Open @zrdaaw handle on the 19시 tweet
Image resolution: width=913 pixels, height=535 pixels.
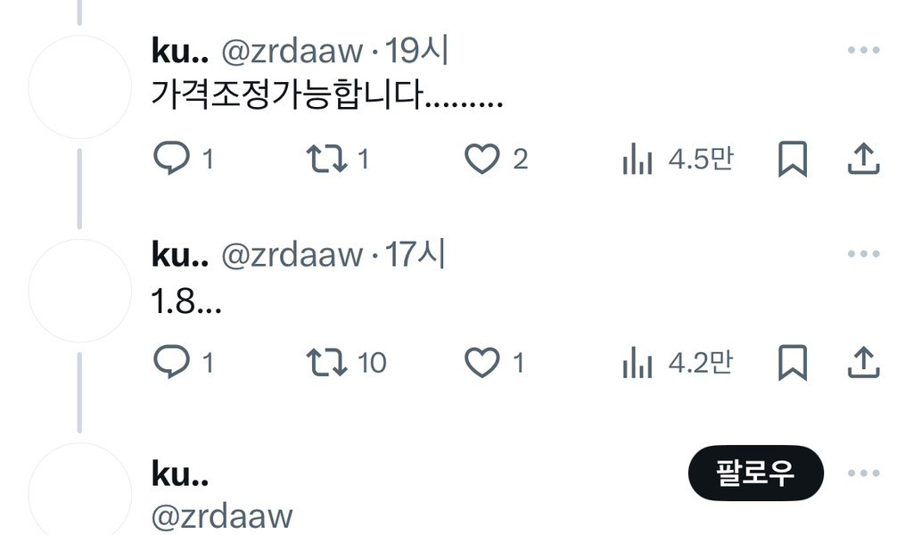click(292, 51)
